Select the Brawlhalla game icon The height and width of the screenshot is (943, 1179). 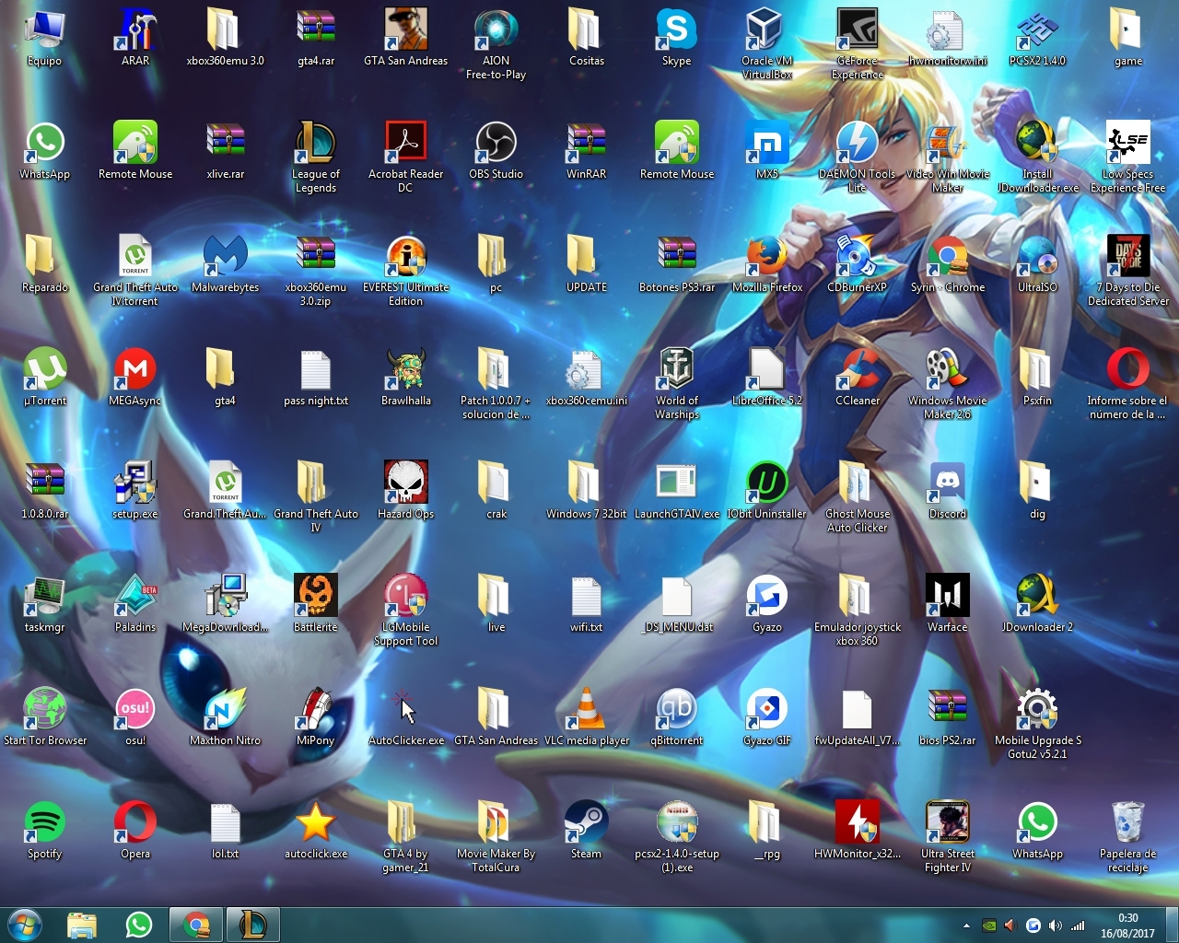tap(406, 368)
